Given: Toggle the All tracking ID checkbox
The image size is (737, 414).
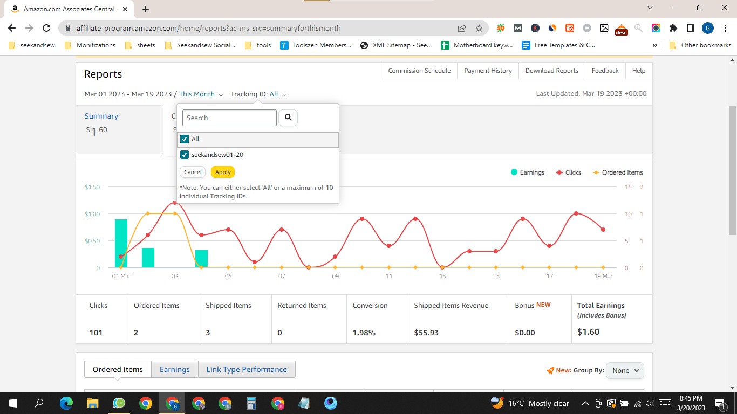Looking at the screenshot, I should 185,139.
